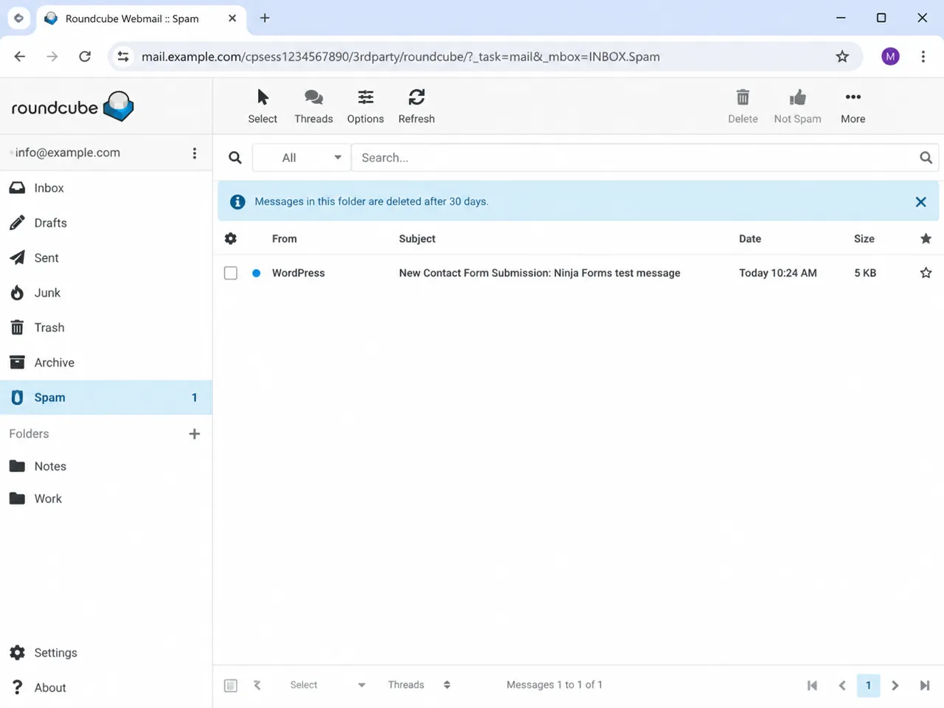Image resolution: width=944 pixels, height=708 pixels.
Task: Toggle unread dot on WordPress message
Action: pos(256,273)
